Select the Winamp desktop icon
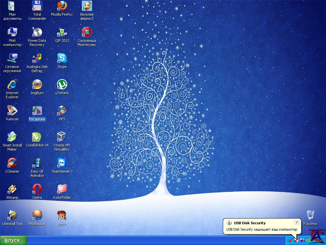The height and width of the screenshot is (245, 326). pos(12,189)
